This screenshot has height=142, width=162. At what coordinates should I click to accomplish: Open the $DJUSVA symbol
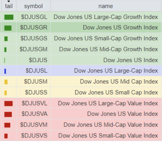click(35, 114)
